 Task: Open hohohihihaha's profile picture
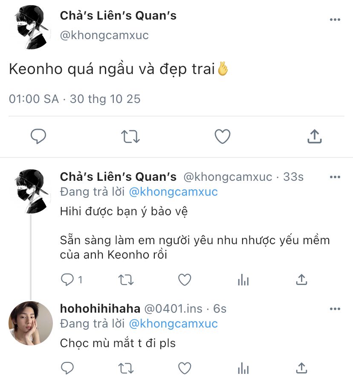pyautogui.click(x=31, y=323)
